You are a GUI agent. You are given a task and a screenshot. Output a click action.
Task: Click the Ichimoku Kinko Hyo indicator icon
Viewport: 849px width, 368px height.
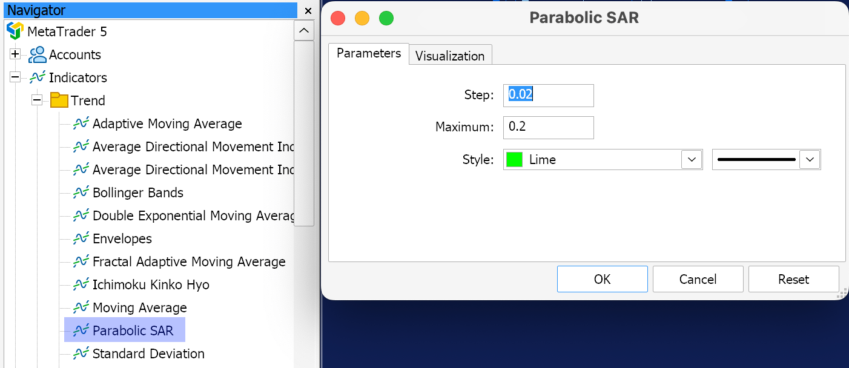tap(81, 284)
